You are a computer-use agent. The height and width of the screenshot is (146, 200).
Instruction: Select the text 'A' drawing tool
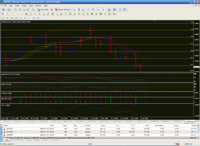pyautogui.click(x=35, y=14)
